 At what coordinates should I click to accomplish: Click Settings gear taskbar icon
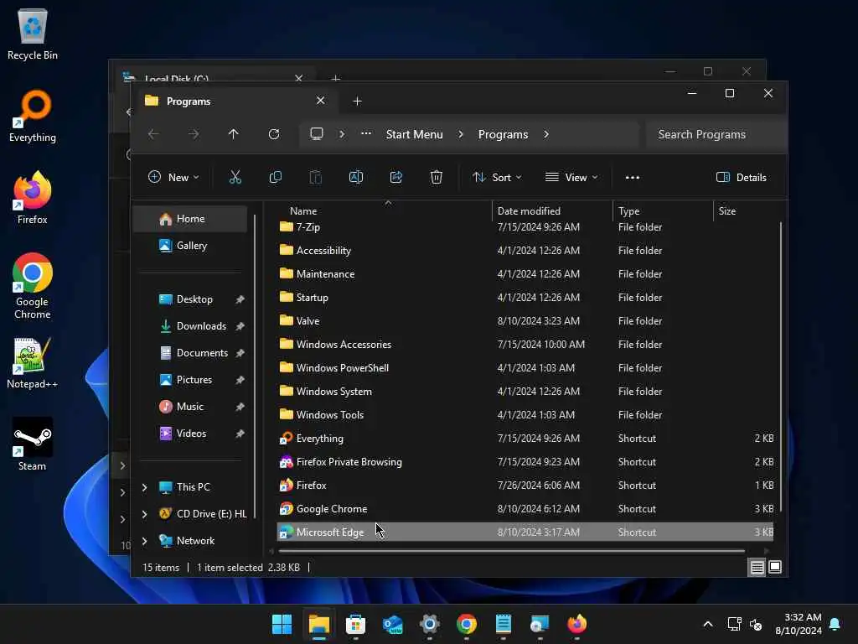pyautogui.click(x=430, y=624)
